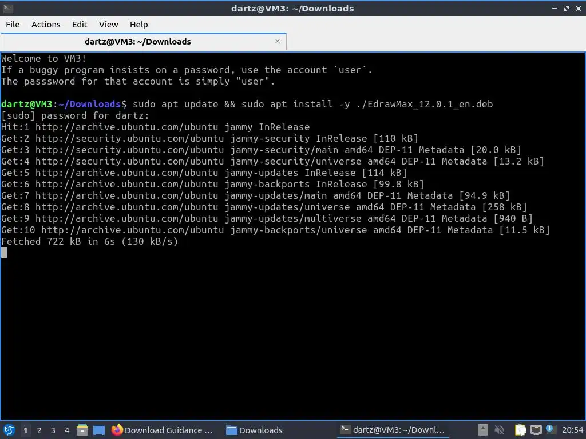The image size is (586, 439).
Task: Switch to virtual desktop 4
Action: point(67,430)
